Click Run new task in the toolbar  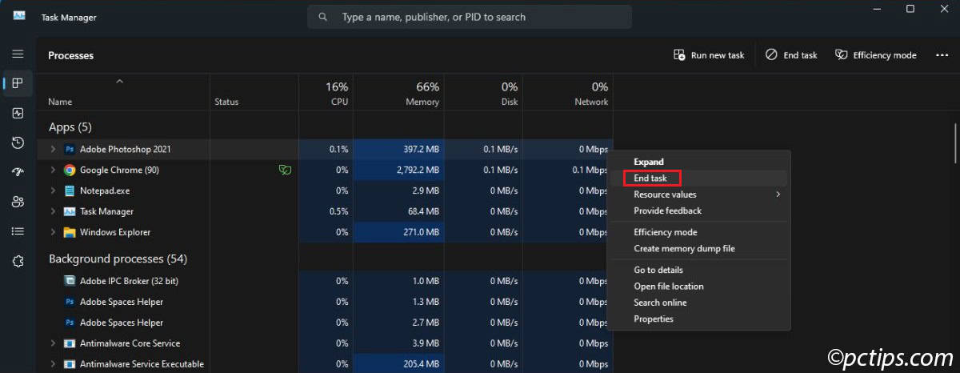709,55
